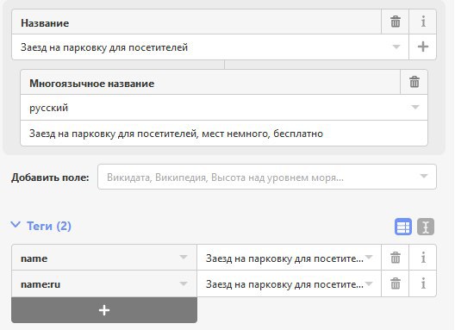Open info for the Название field
The height and width of the screenshot is (330, 455).
point(423,22)
